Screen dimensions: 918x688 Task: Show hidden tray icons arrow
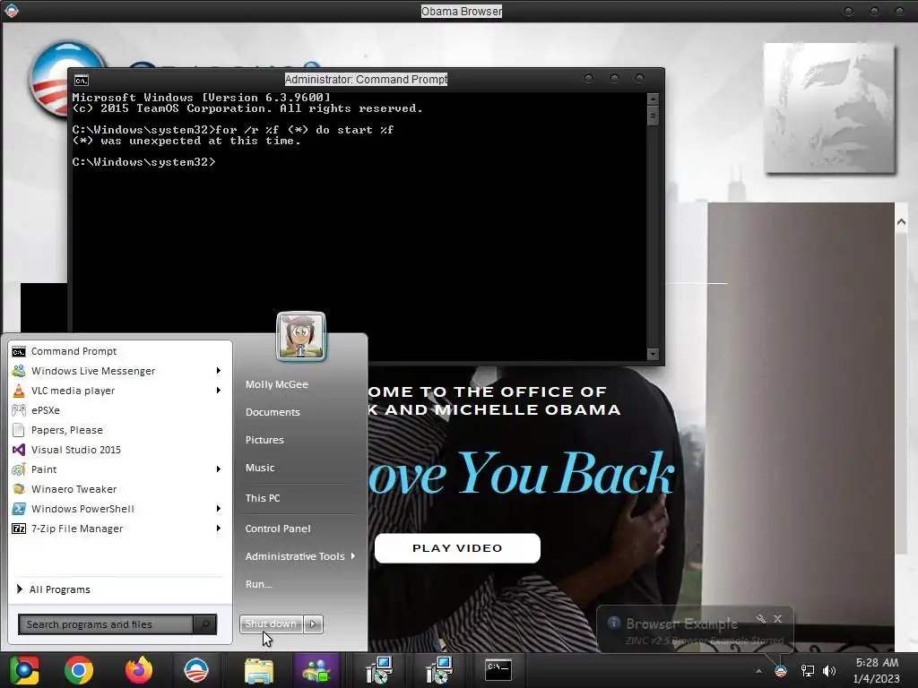[x=758, y=671]
